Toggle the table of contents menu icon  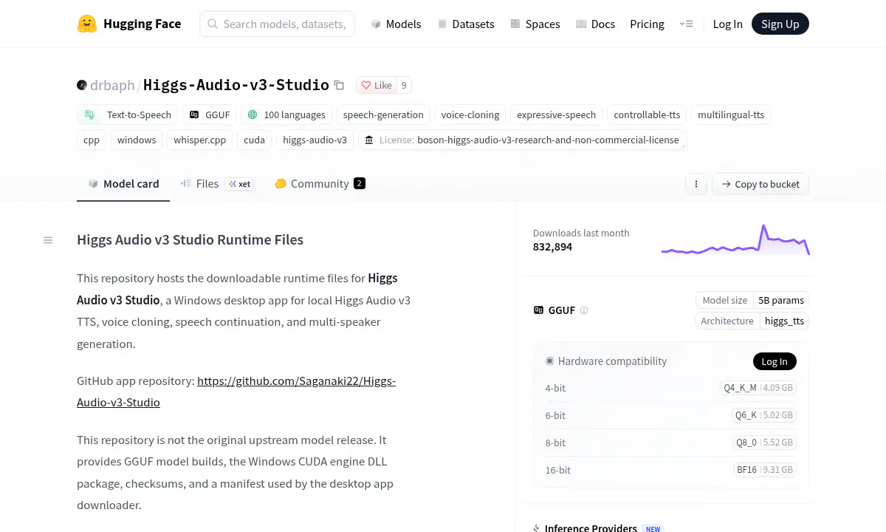(x=48, y=240)
